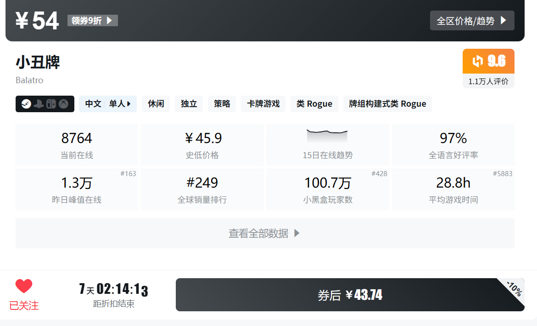The height and width of the screenshot is (326, 537).
Task: Select the 策略 genre tag
Action: pyautogui.click(x=222, y=104)
